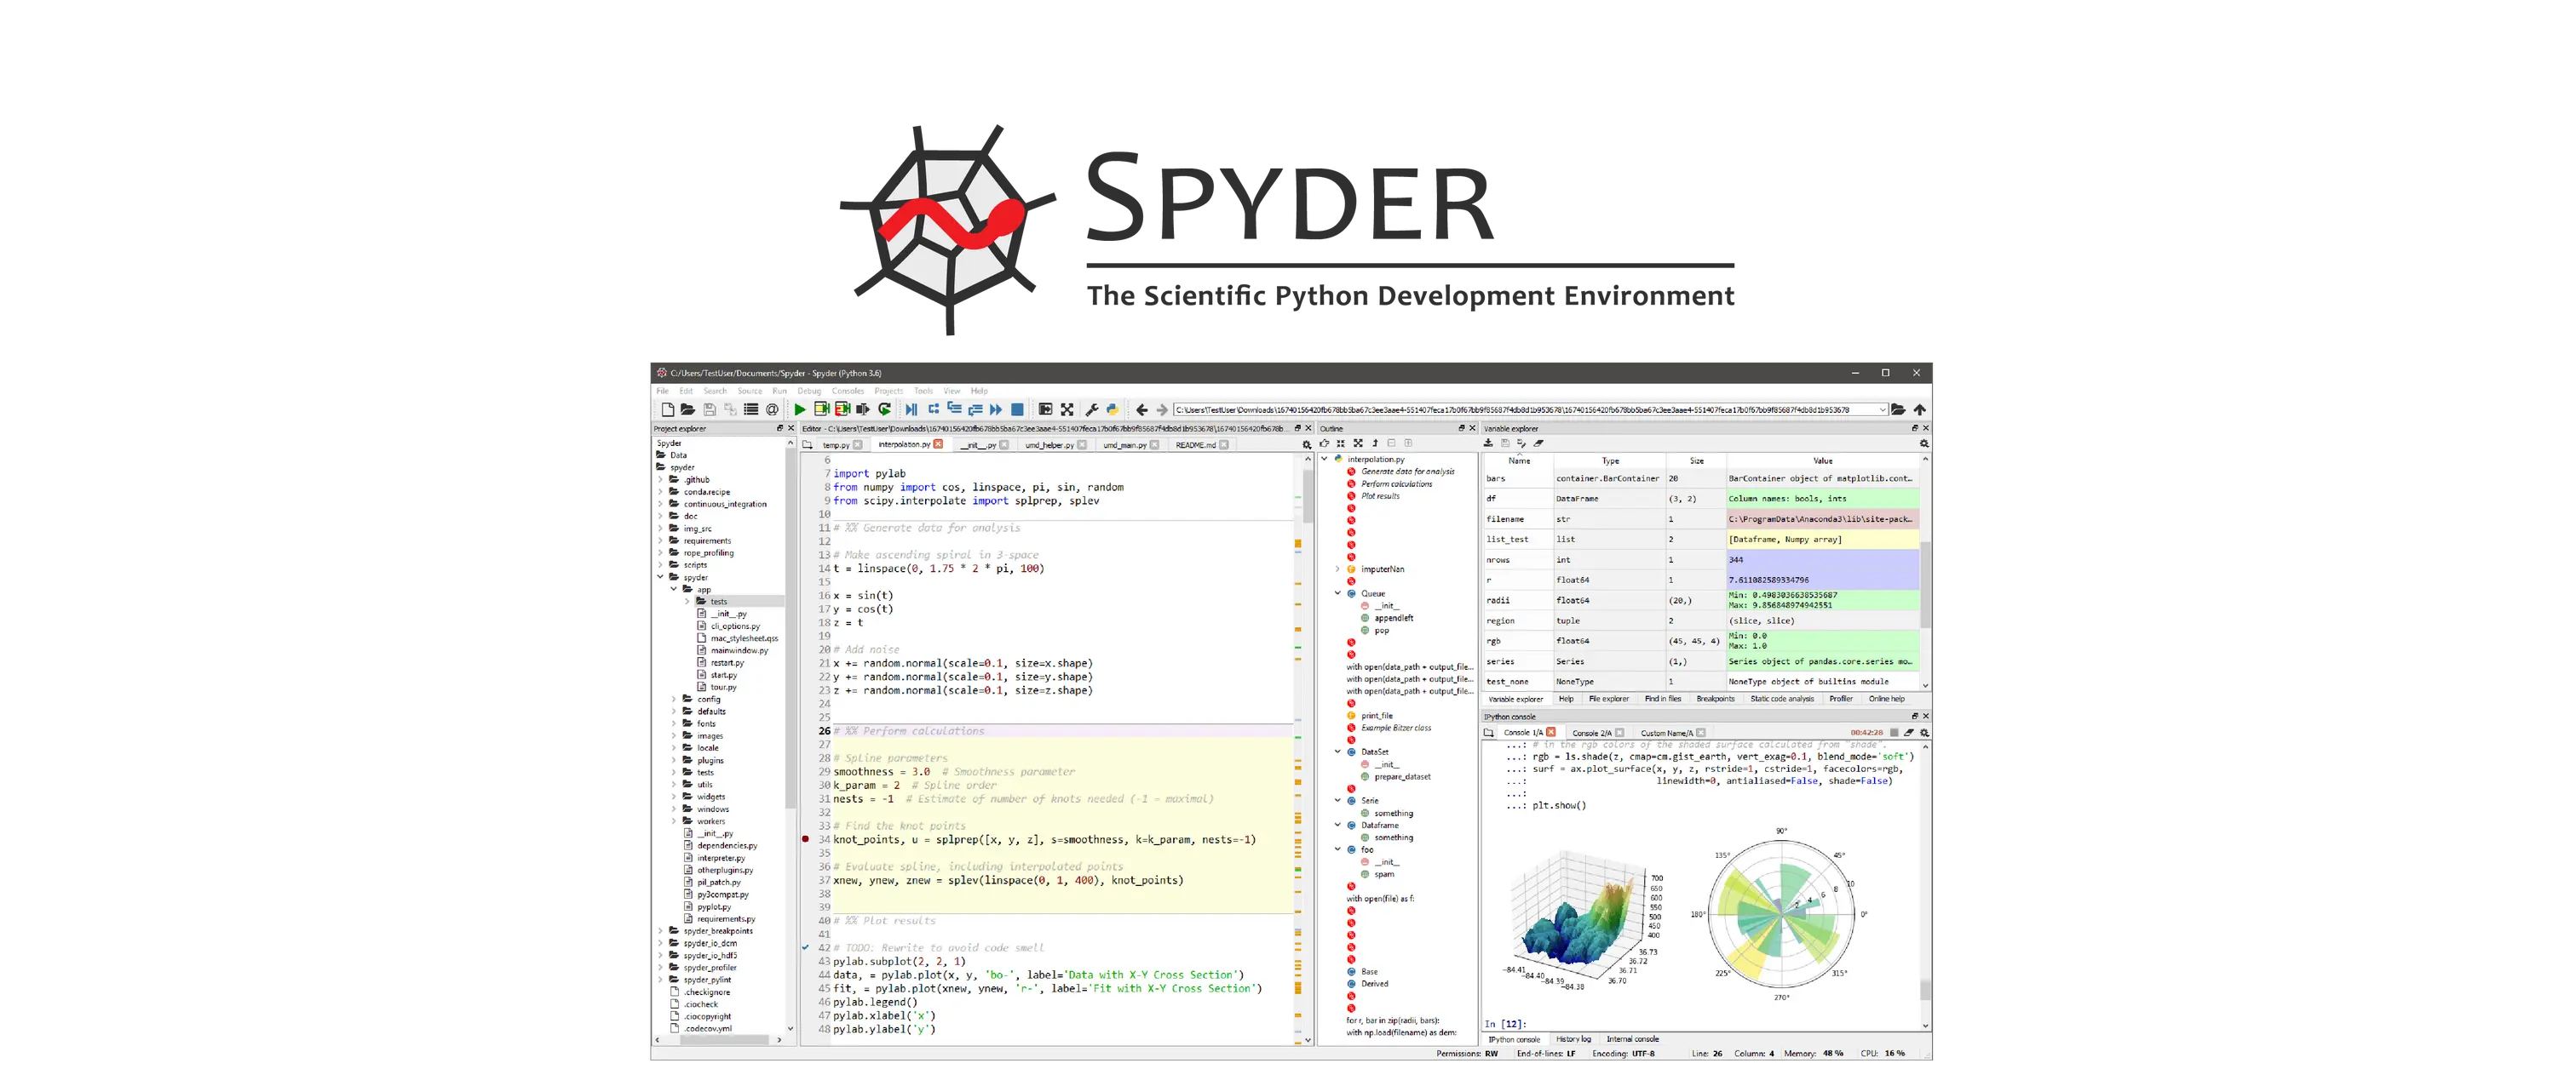Maximize the current pane using the fullscreen icon

[x=1067, y=409]
